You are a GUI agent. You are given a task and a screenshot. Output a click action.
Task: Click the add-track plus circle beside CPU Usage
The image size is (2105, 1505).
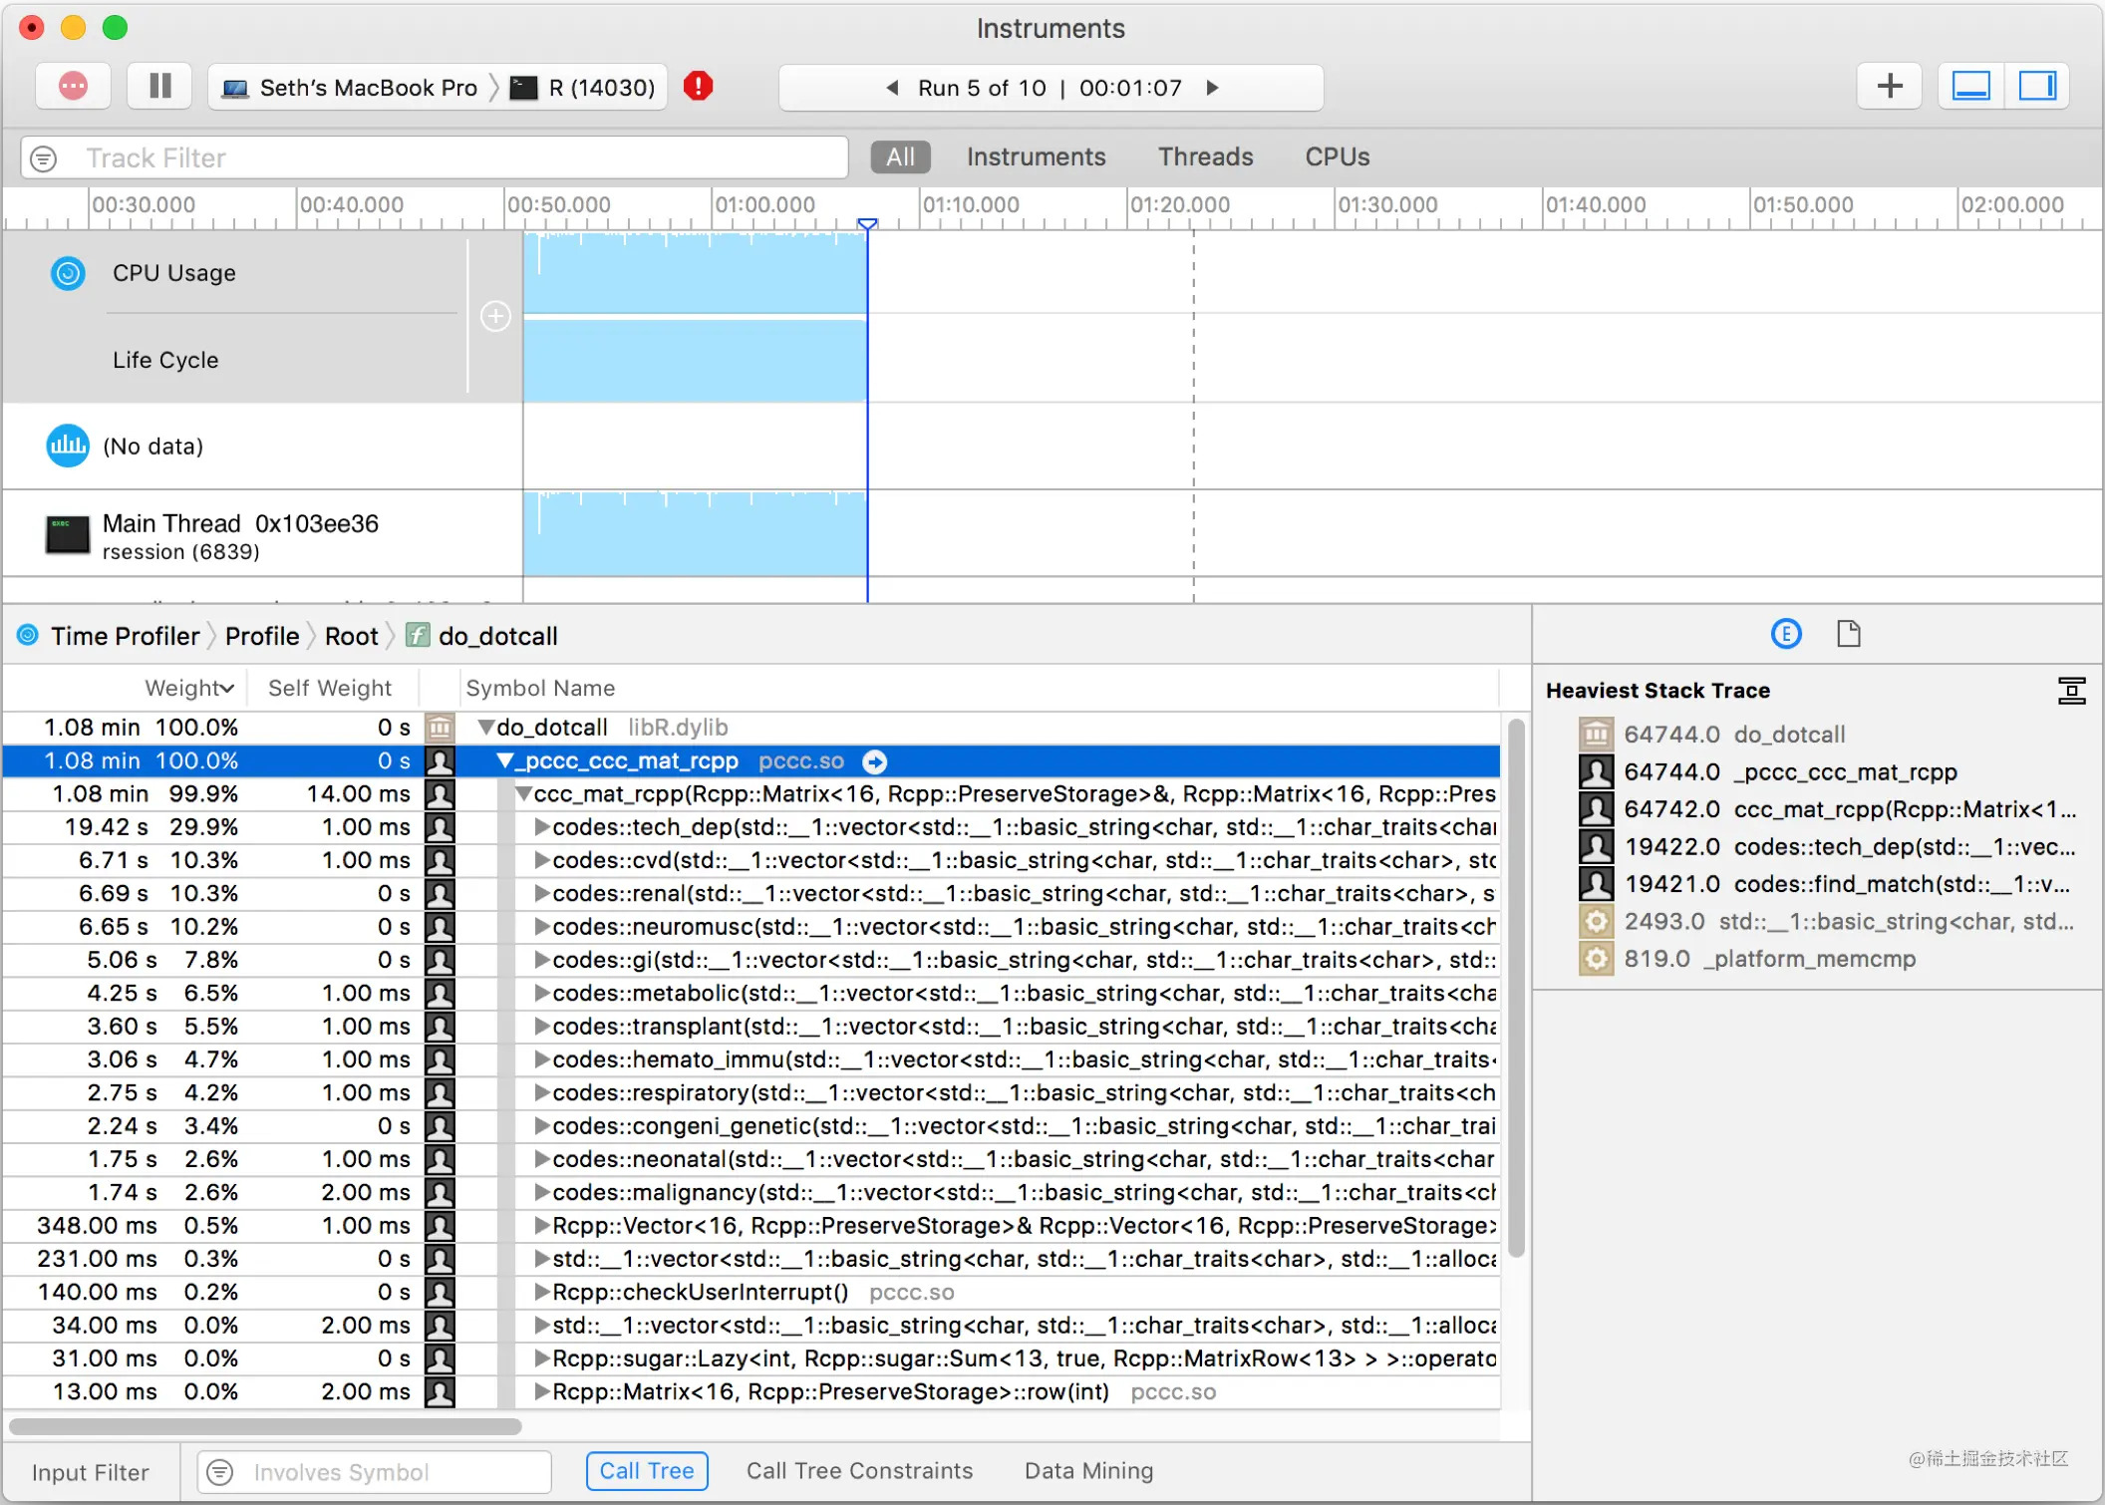coord(495,317)
